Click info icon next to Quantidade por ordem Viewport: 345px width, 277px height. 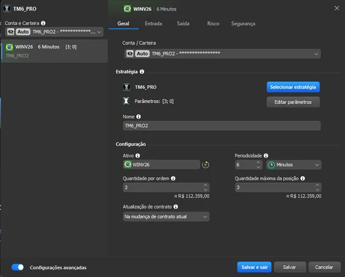173,179
